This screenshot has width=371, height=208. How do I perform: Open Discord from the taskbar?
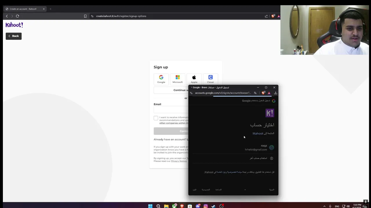click(x=198, y=206)
